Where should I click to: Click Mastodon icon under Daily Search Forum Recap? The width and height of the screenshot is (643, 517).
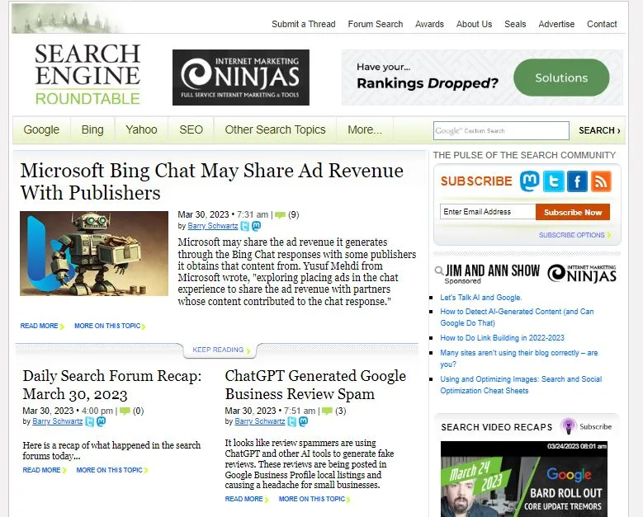click(x=101, y=421)
